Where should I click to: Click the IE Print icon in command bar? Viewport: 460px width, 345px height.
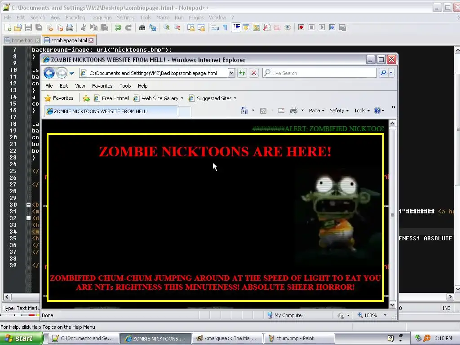point(294,111)
